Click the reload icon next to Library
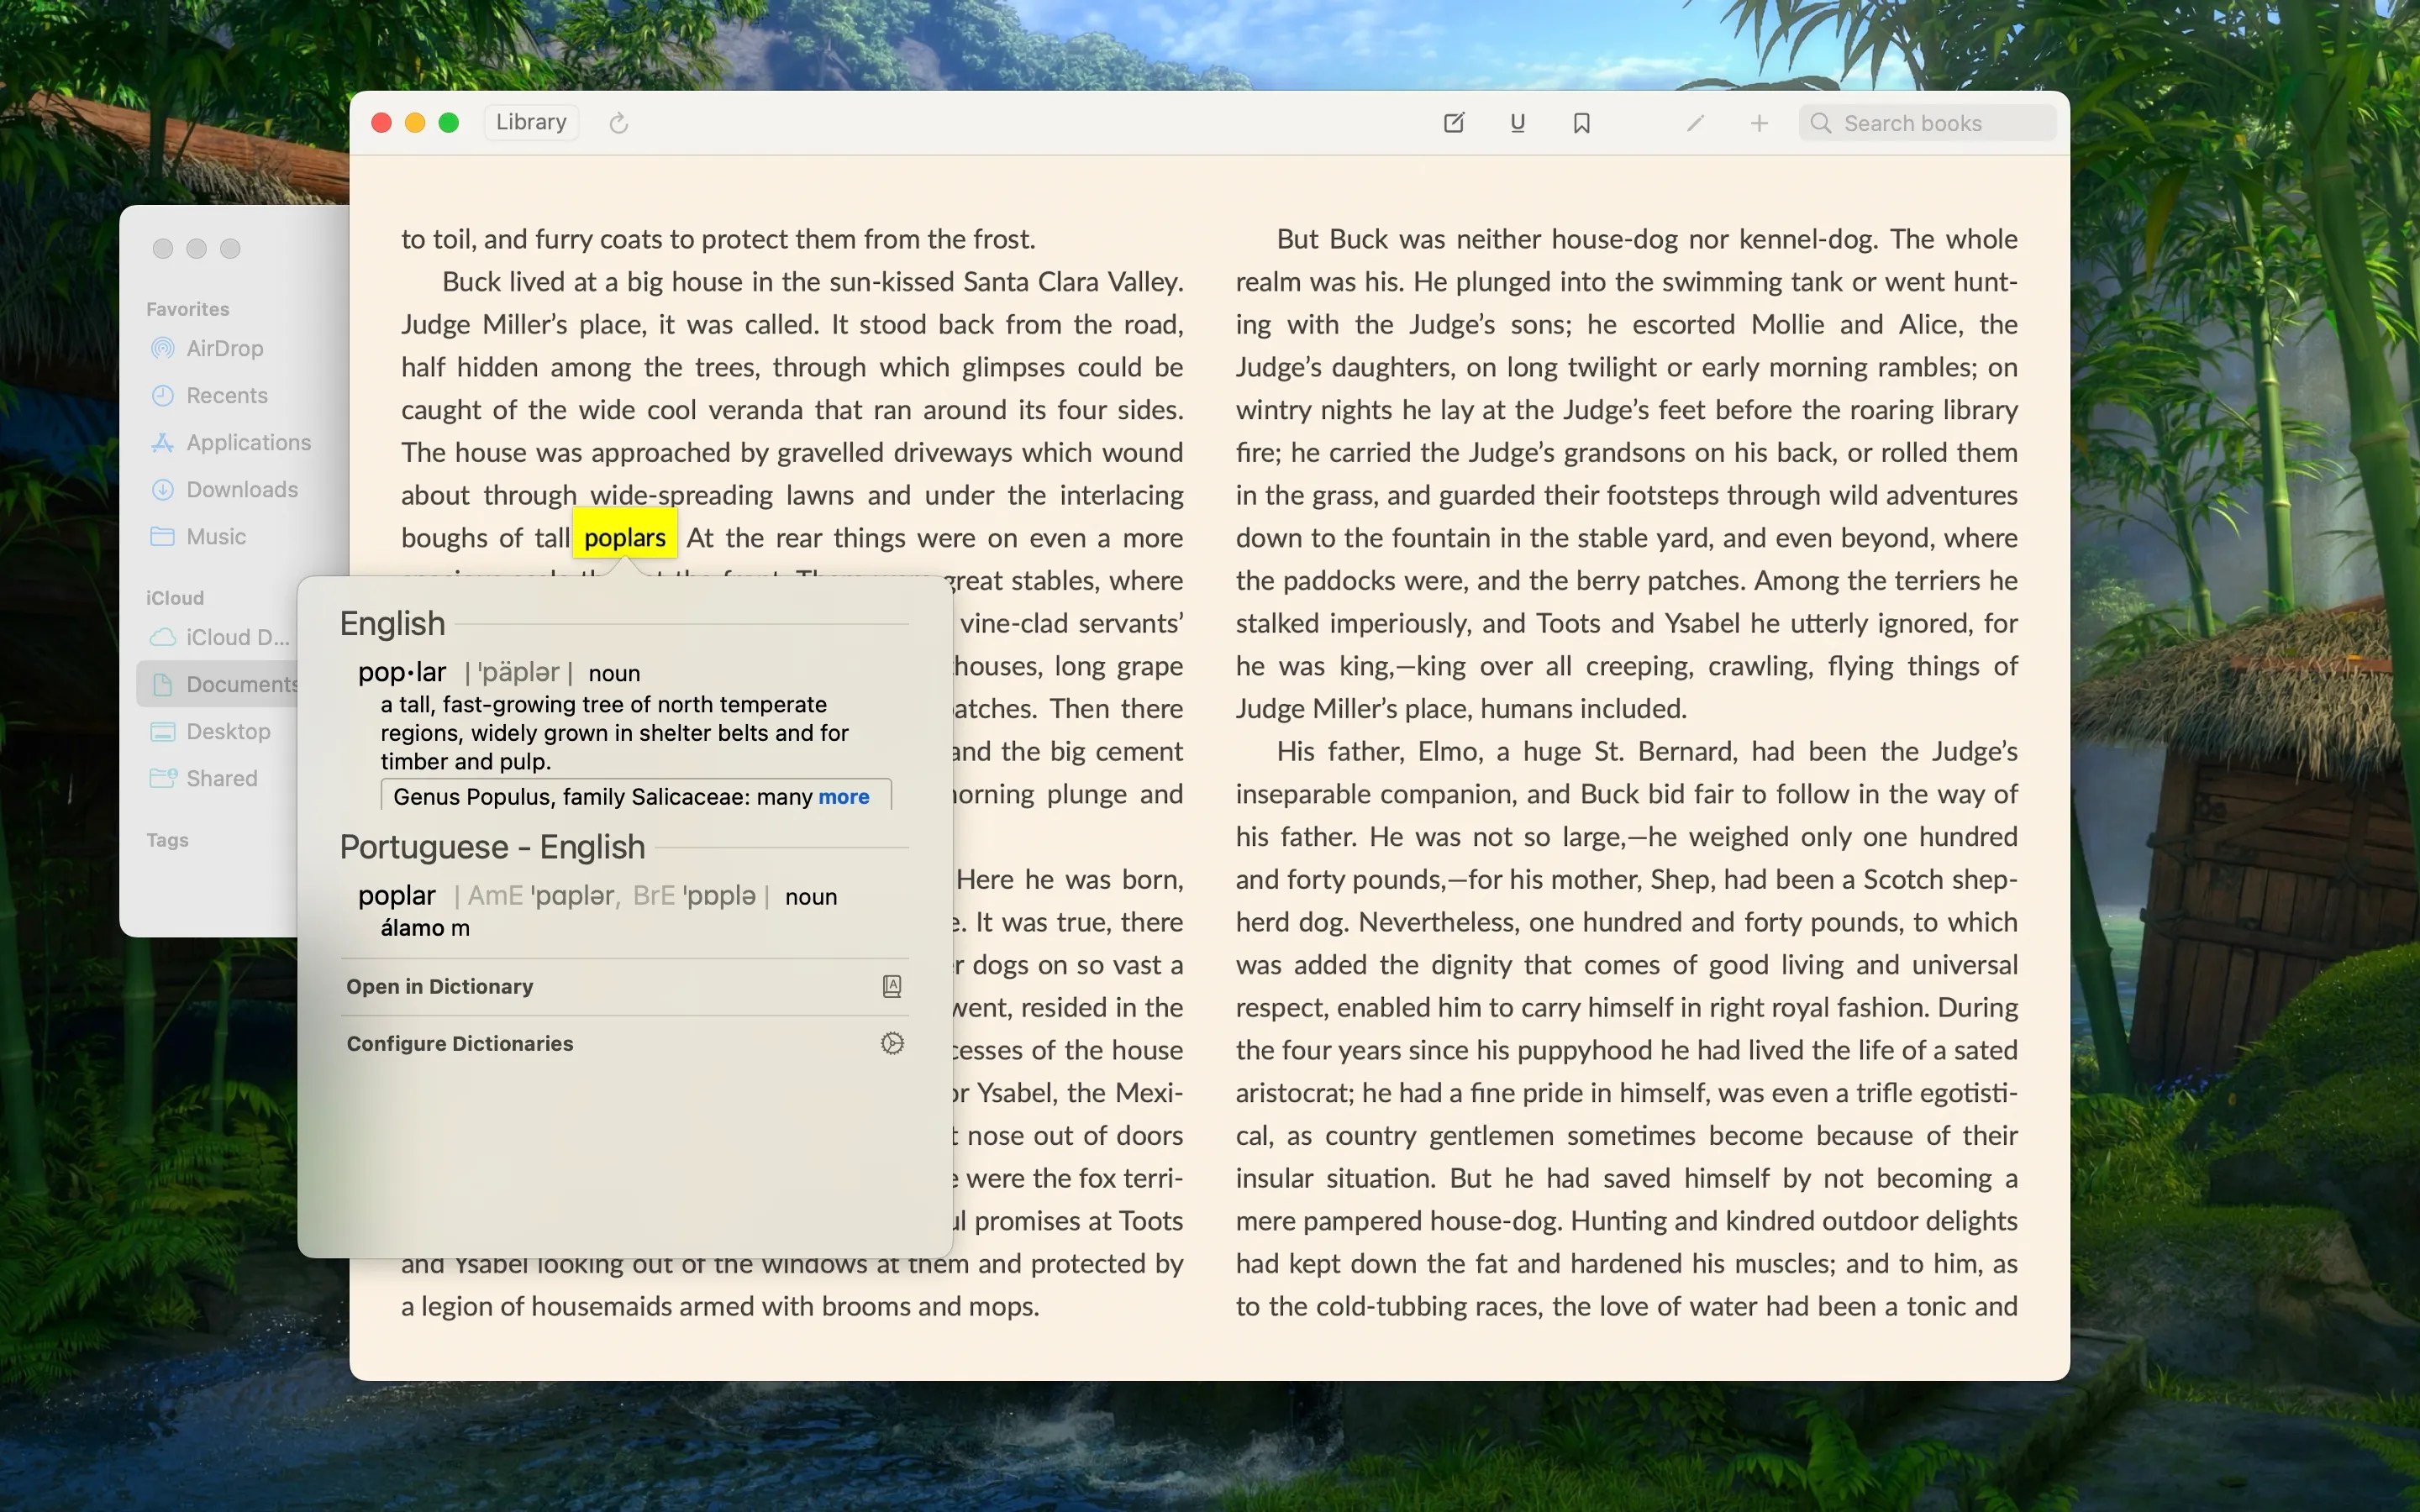Image resolution: width=2420 pixels, height=1512 pixels. 619,122
